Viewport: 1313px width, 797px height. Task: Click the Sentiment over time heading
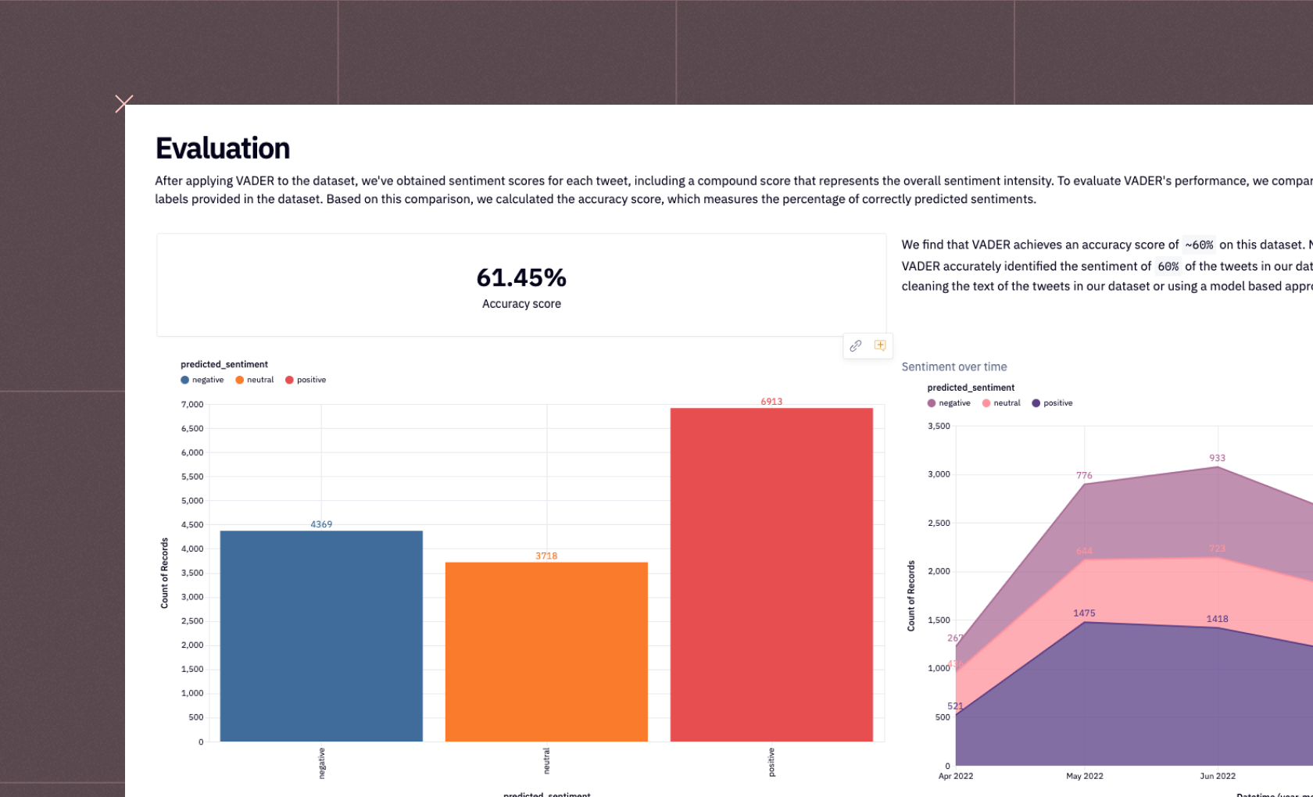pos(953,366)
